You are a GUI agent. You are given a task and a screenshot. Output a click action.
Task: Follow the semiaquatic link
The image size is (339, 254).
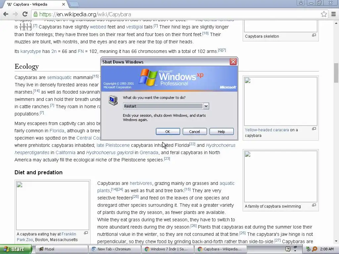pyautogui.click(x=59, y=77)
